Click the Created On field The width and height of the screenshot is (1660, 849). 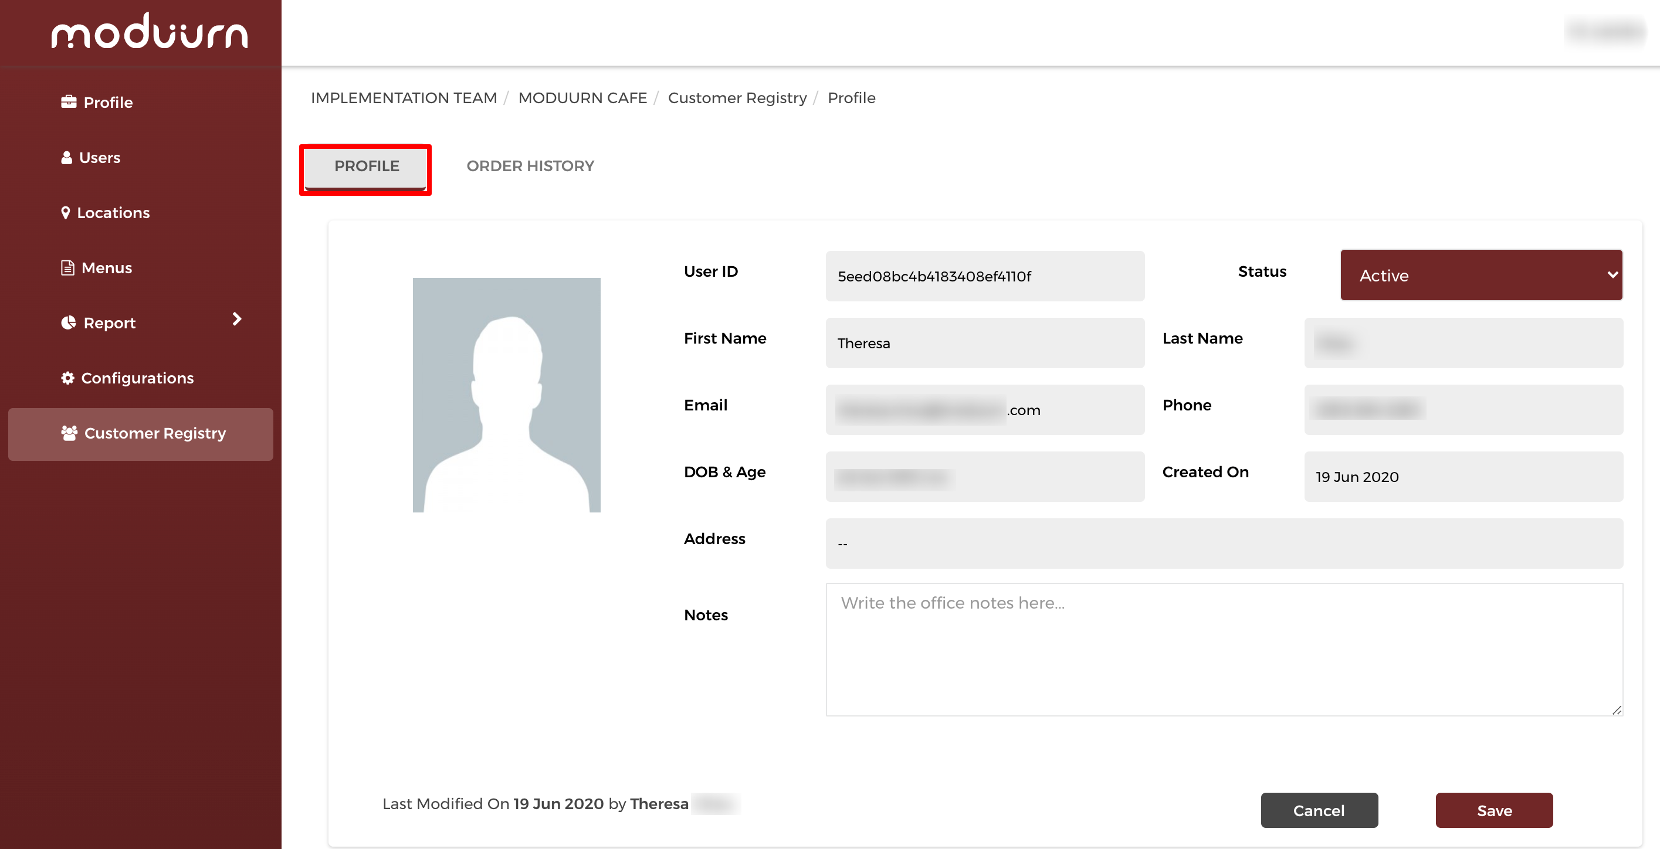point(1463,477)
